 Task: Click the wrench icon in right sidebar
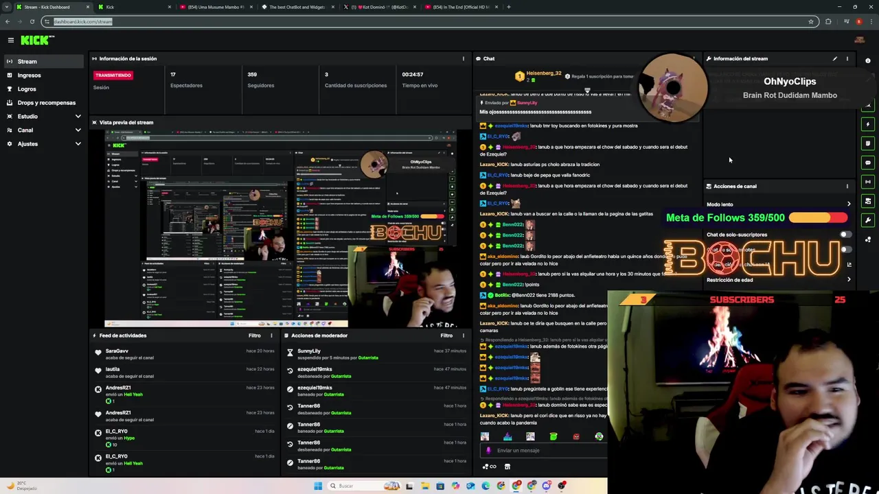[x=868, y=220]
